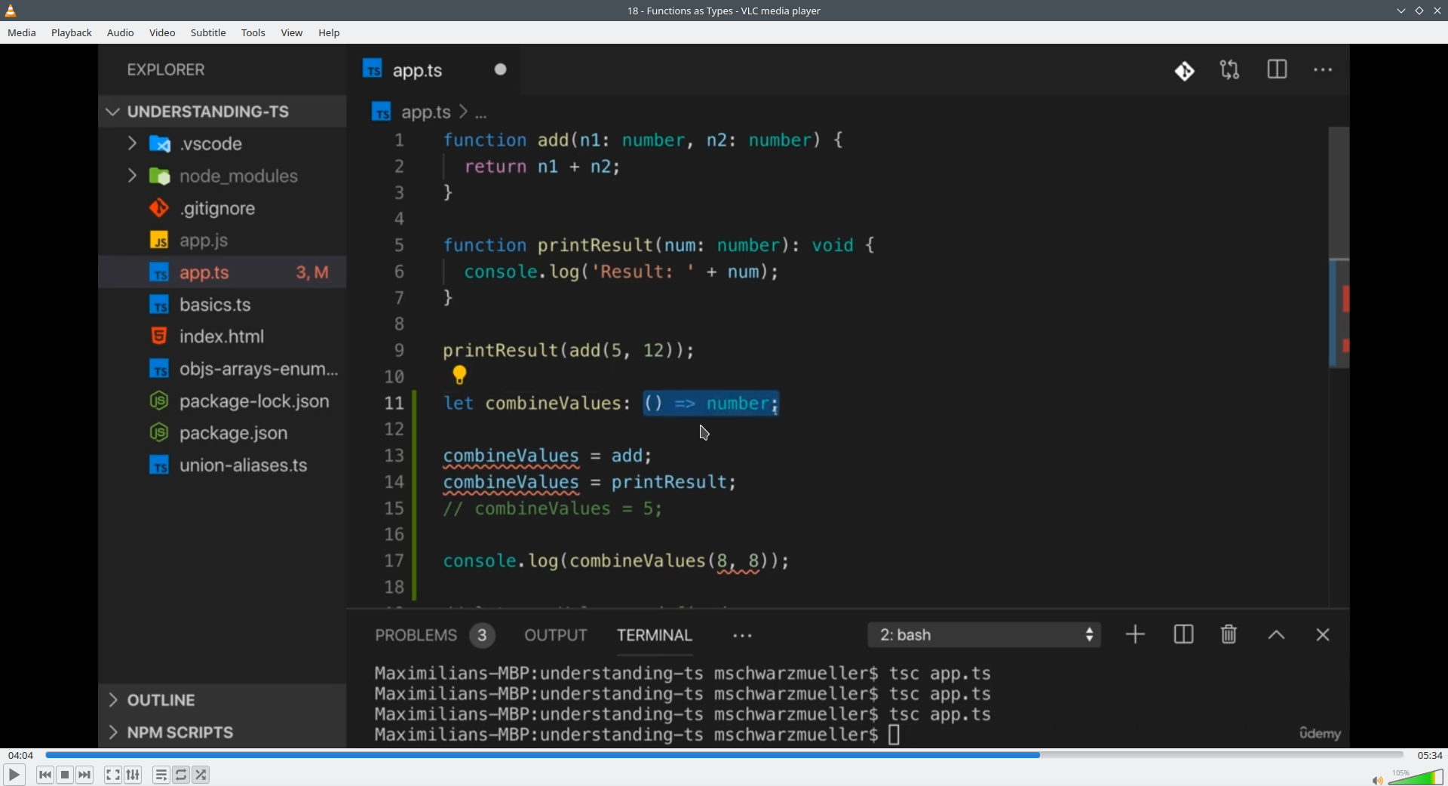
Task: Maximize the panel with the chevron up
Action: (1276, 636)
